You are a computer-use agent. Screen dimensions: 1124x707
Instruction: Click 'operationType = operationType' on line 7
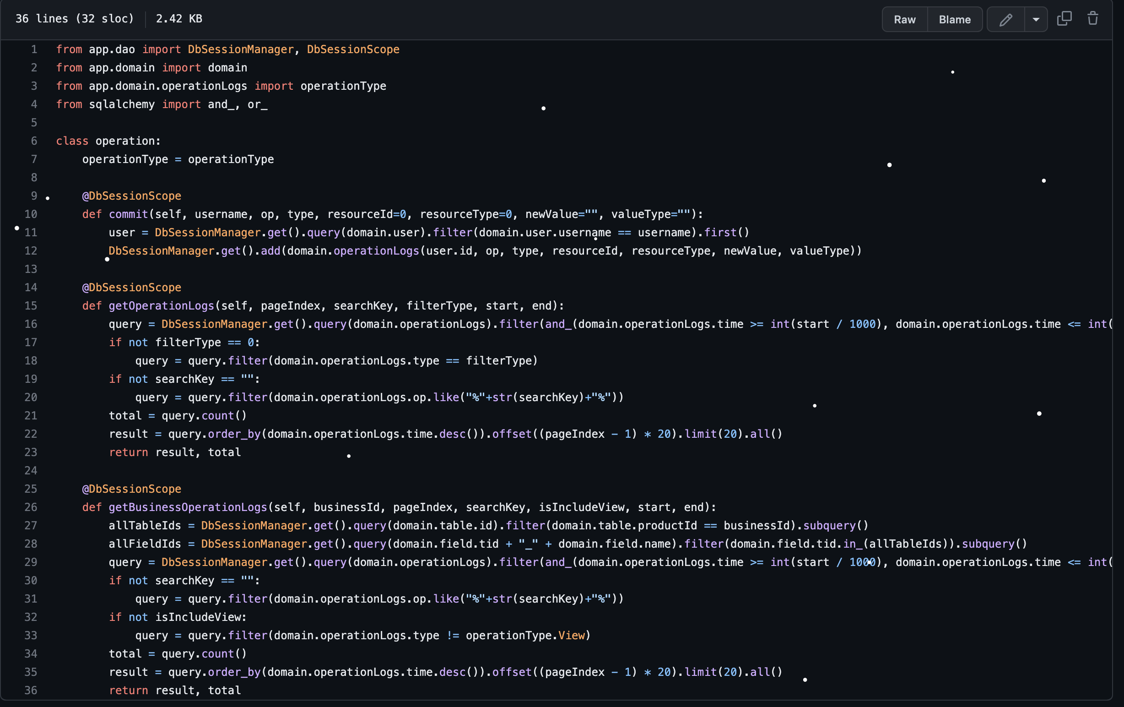point(178,159)
